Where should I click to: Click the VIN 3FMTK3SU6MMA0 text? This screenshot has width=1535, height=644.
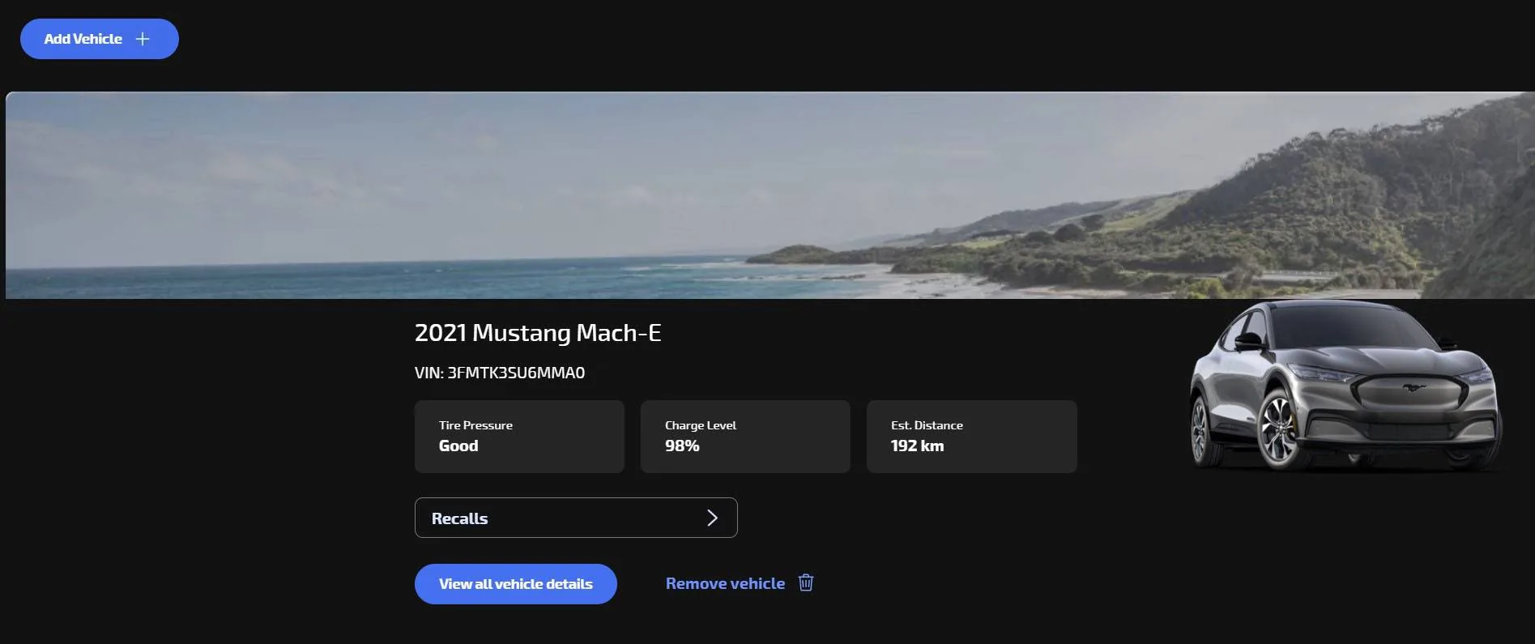tap(500, 373)
